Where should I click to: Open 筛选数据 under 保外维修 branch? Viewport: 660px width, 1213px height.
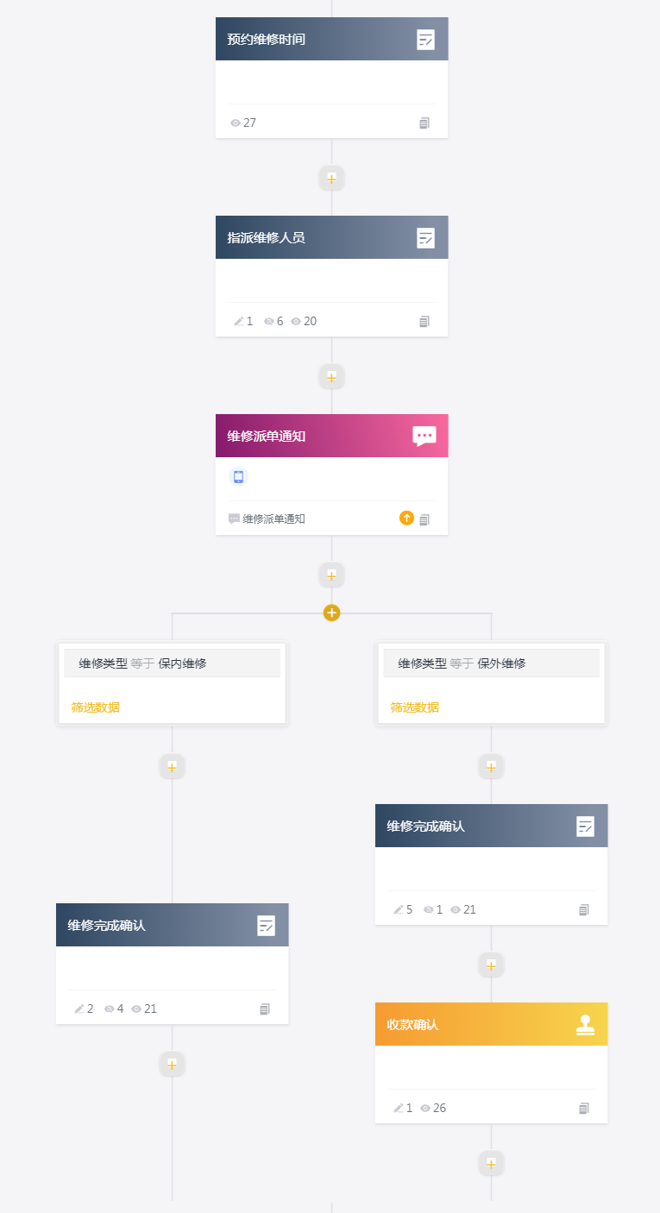pos(415,707)
